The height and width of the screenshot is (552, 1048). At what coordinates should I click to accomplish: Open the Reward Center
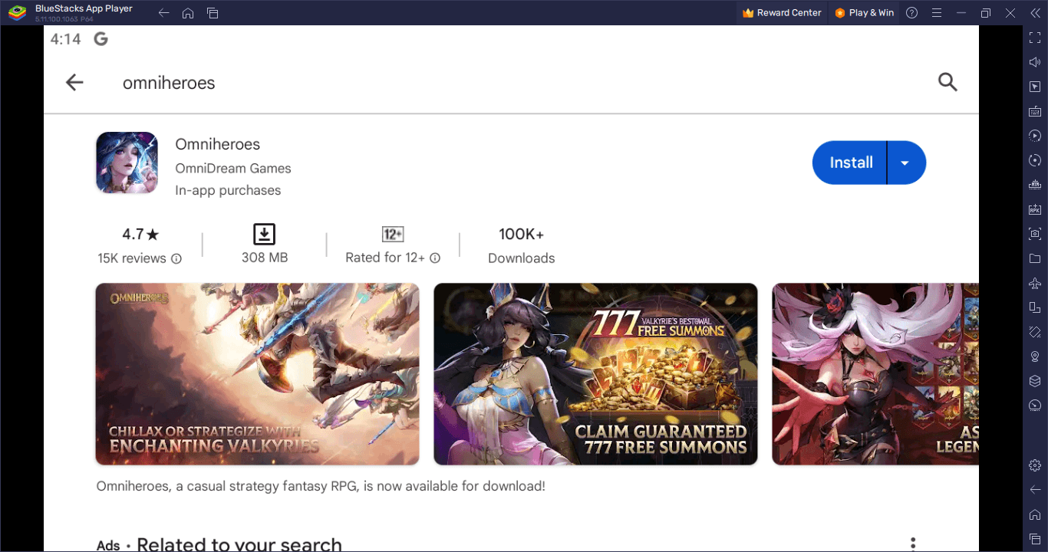[782, 13]
